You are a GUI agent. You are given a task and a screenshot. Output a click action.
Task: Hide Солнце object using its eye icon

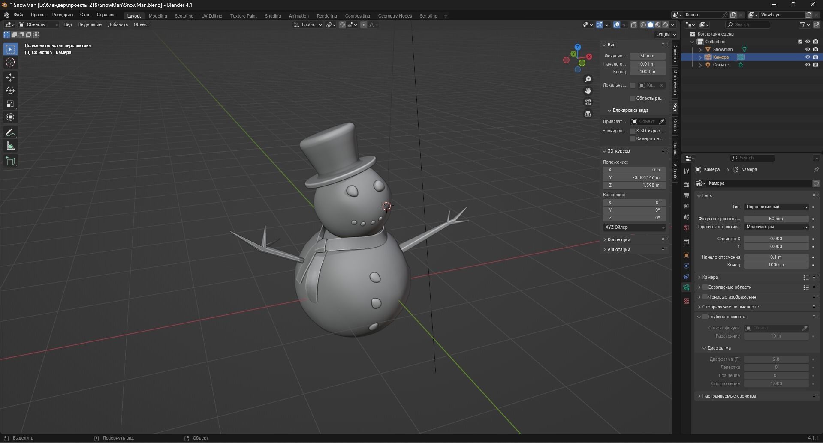pos(807,65)
